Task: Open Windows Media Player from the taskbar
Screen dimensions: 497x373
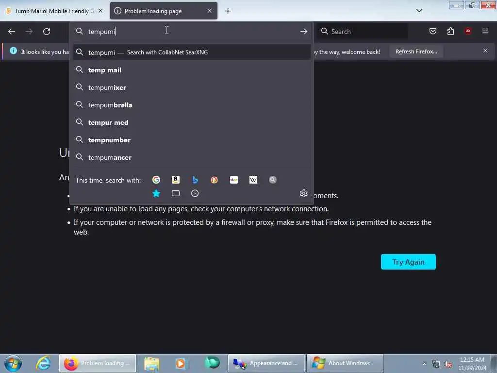Action: pos(181,363)
